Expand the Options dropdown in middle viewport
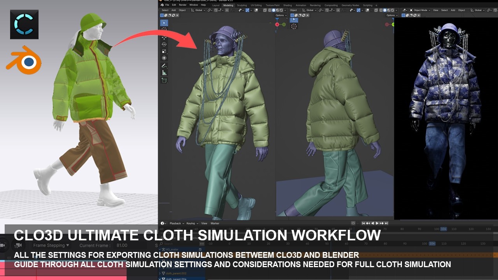The image size is (498, 280). point(391,15)
